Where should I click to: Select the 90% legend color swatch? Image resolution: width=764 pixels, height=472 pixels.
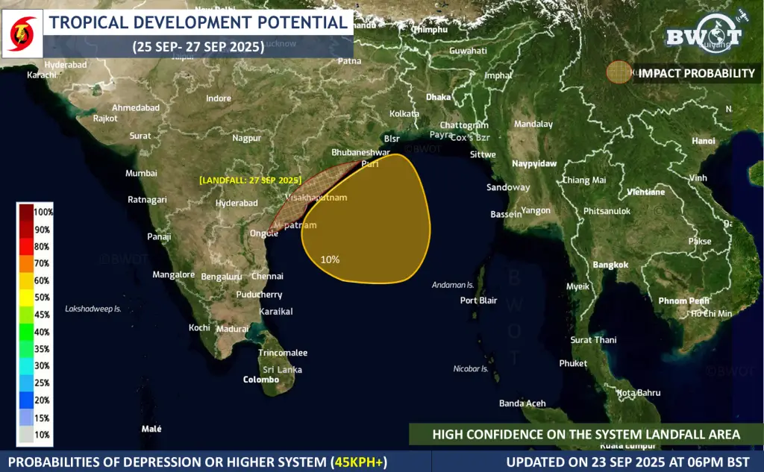point(26,230)
